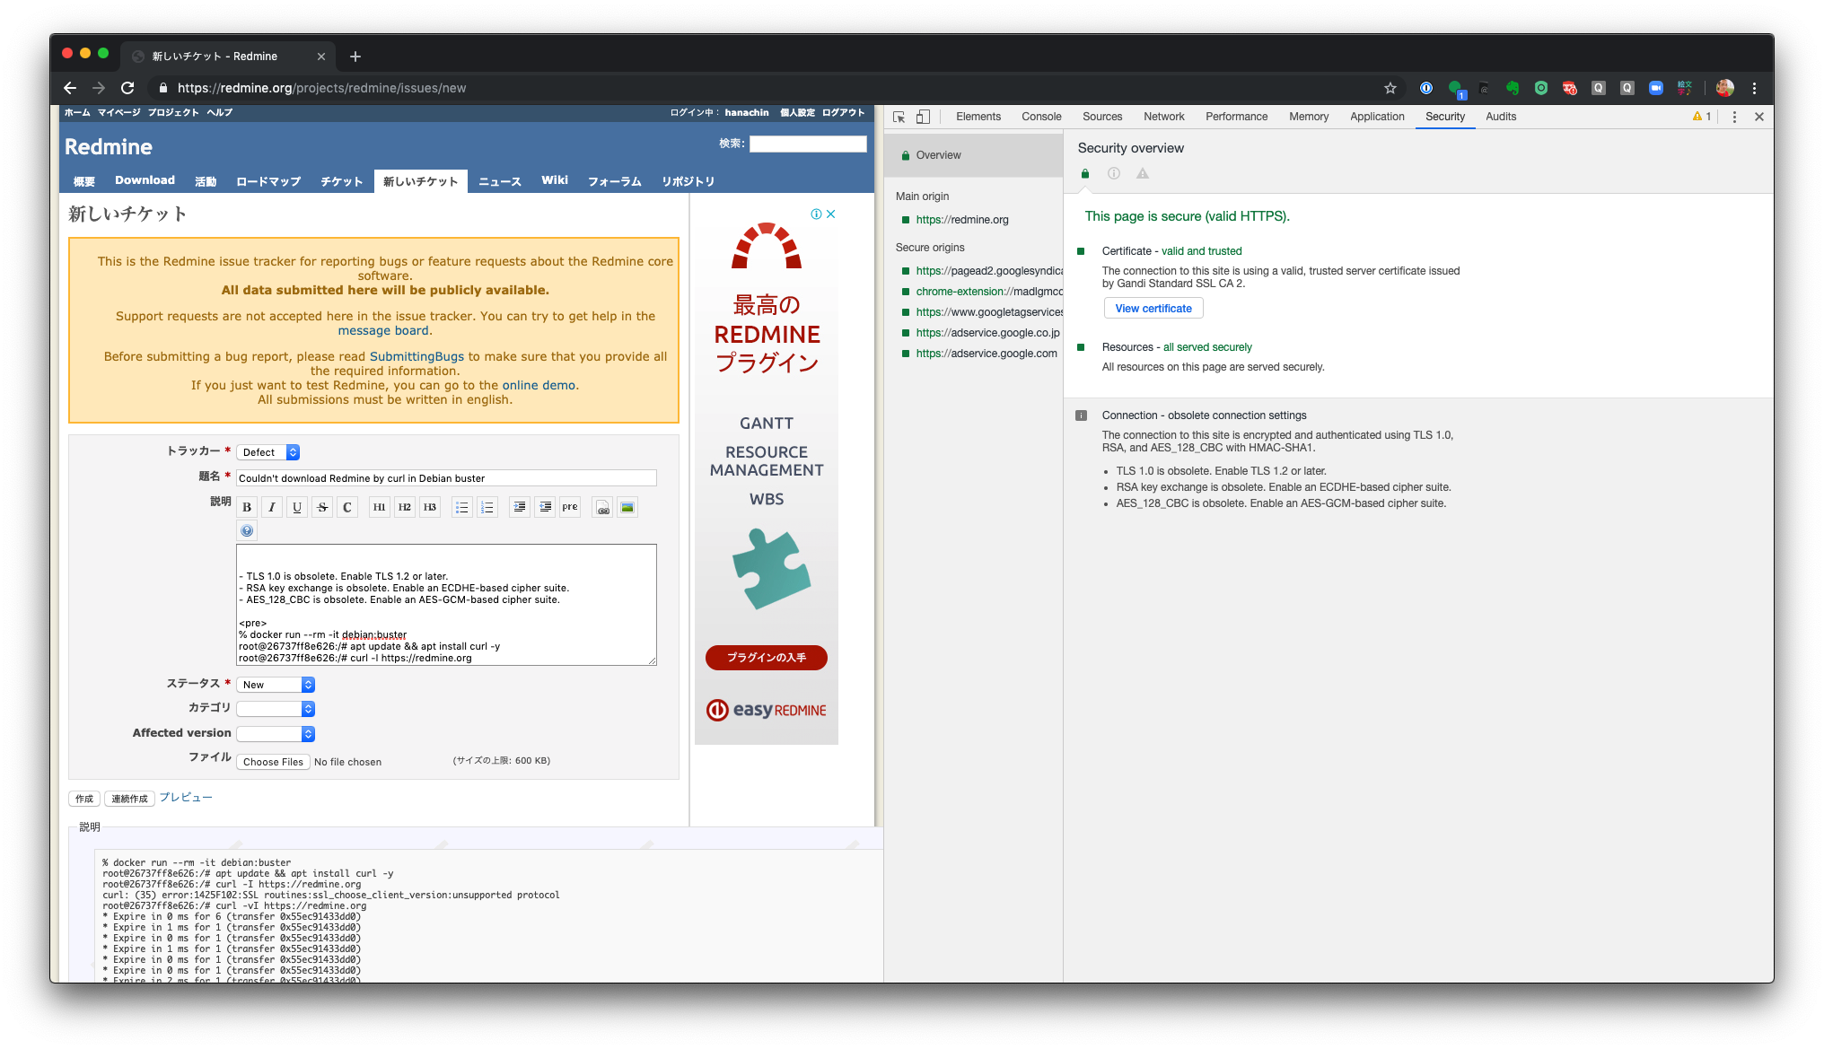Open the message board link
1824x1049 pixels.
tap(383, 330)
